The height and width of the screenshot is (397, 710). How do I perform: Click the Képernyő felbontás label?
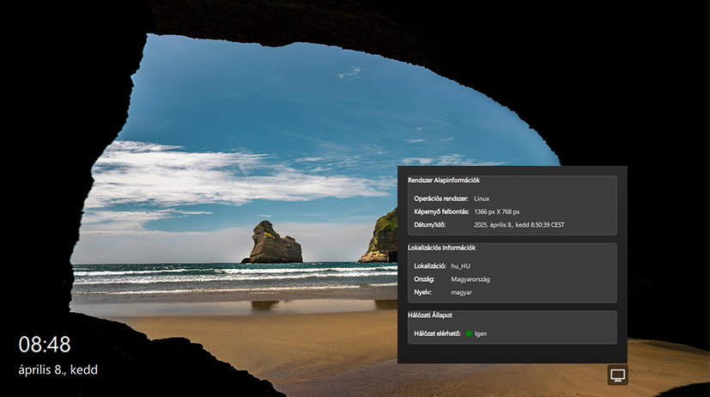point(441,211)
